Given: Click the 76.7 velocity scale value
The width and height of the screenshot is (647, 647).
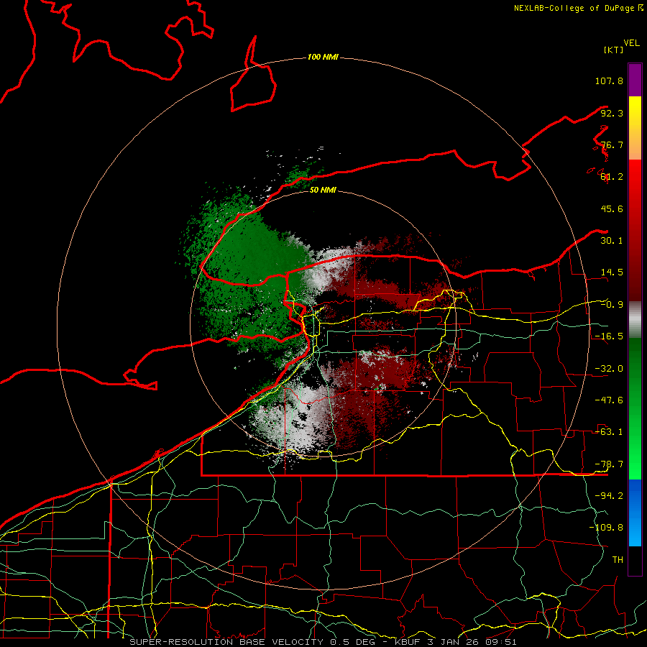Looking at the screenshot, I should point(612,144).
